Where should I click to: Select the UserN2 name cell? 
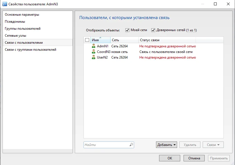pos(102,57)
